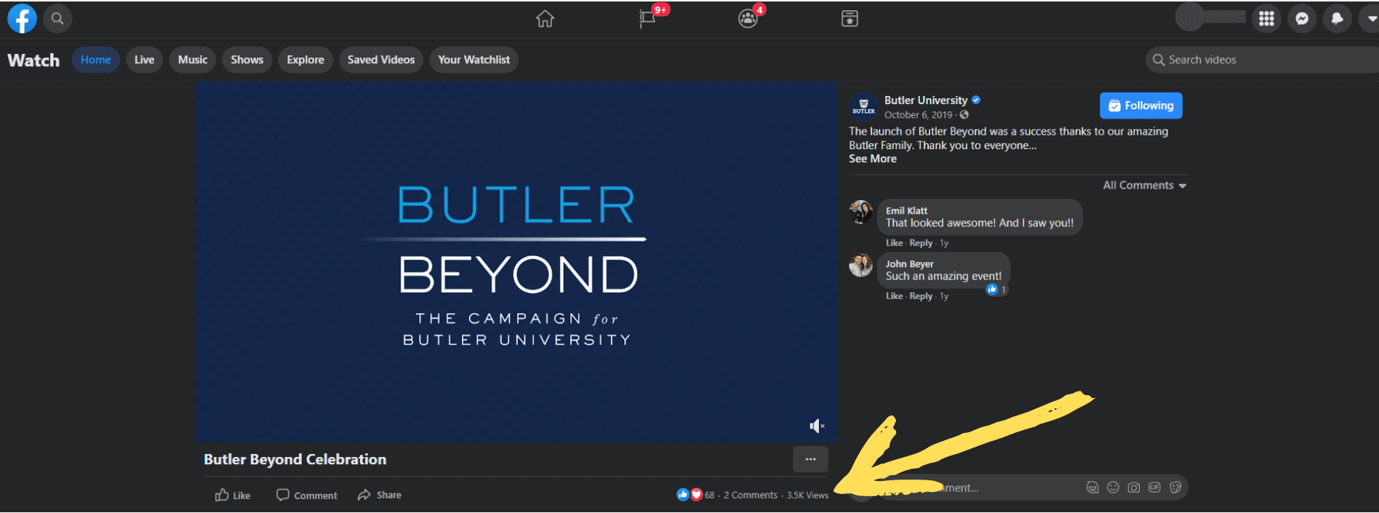Open Saved Videos tab
The width and height of the screenshot is (1379, 513).
(381, 60)
